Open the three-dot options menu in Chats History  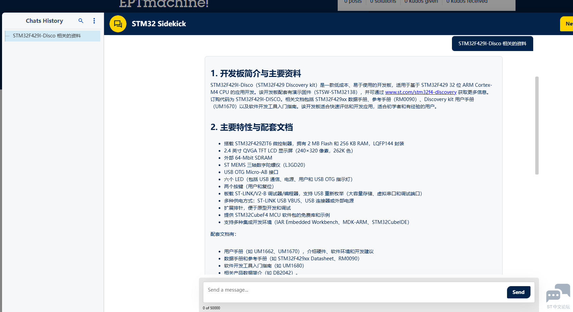(x=94, y=21)
